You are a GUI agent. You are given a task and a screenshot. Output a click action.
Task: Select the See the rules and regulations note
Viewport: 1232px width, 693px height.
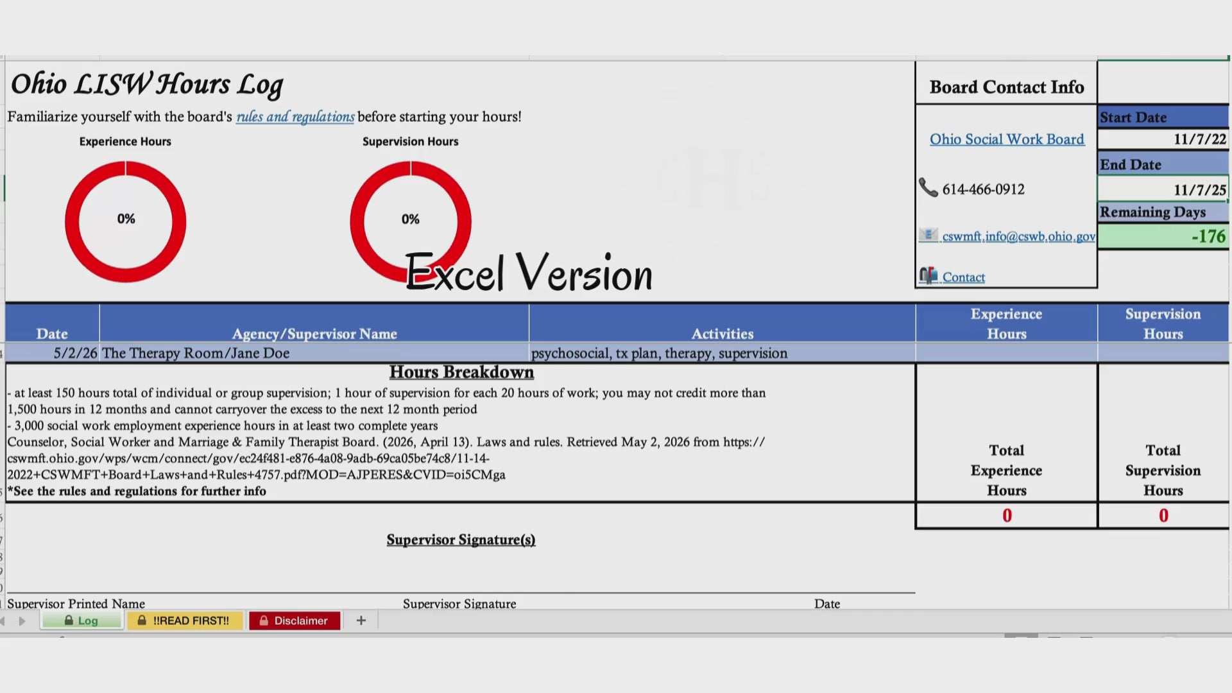coord(137,492)
